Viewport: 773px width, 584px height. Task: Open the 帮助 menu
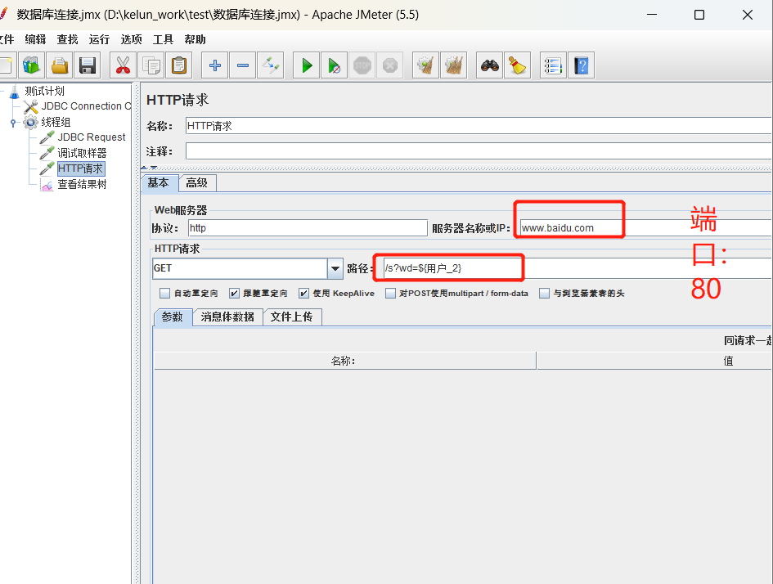pos(195,39)
